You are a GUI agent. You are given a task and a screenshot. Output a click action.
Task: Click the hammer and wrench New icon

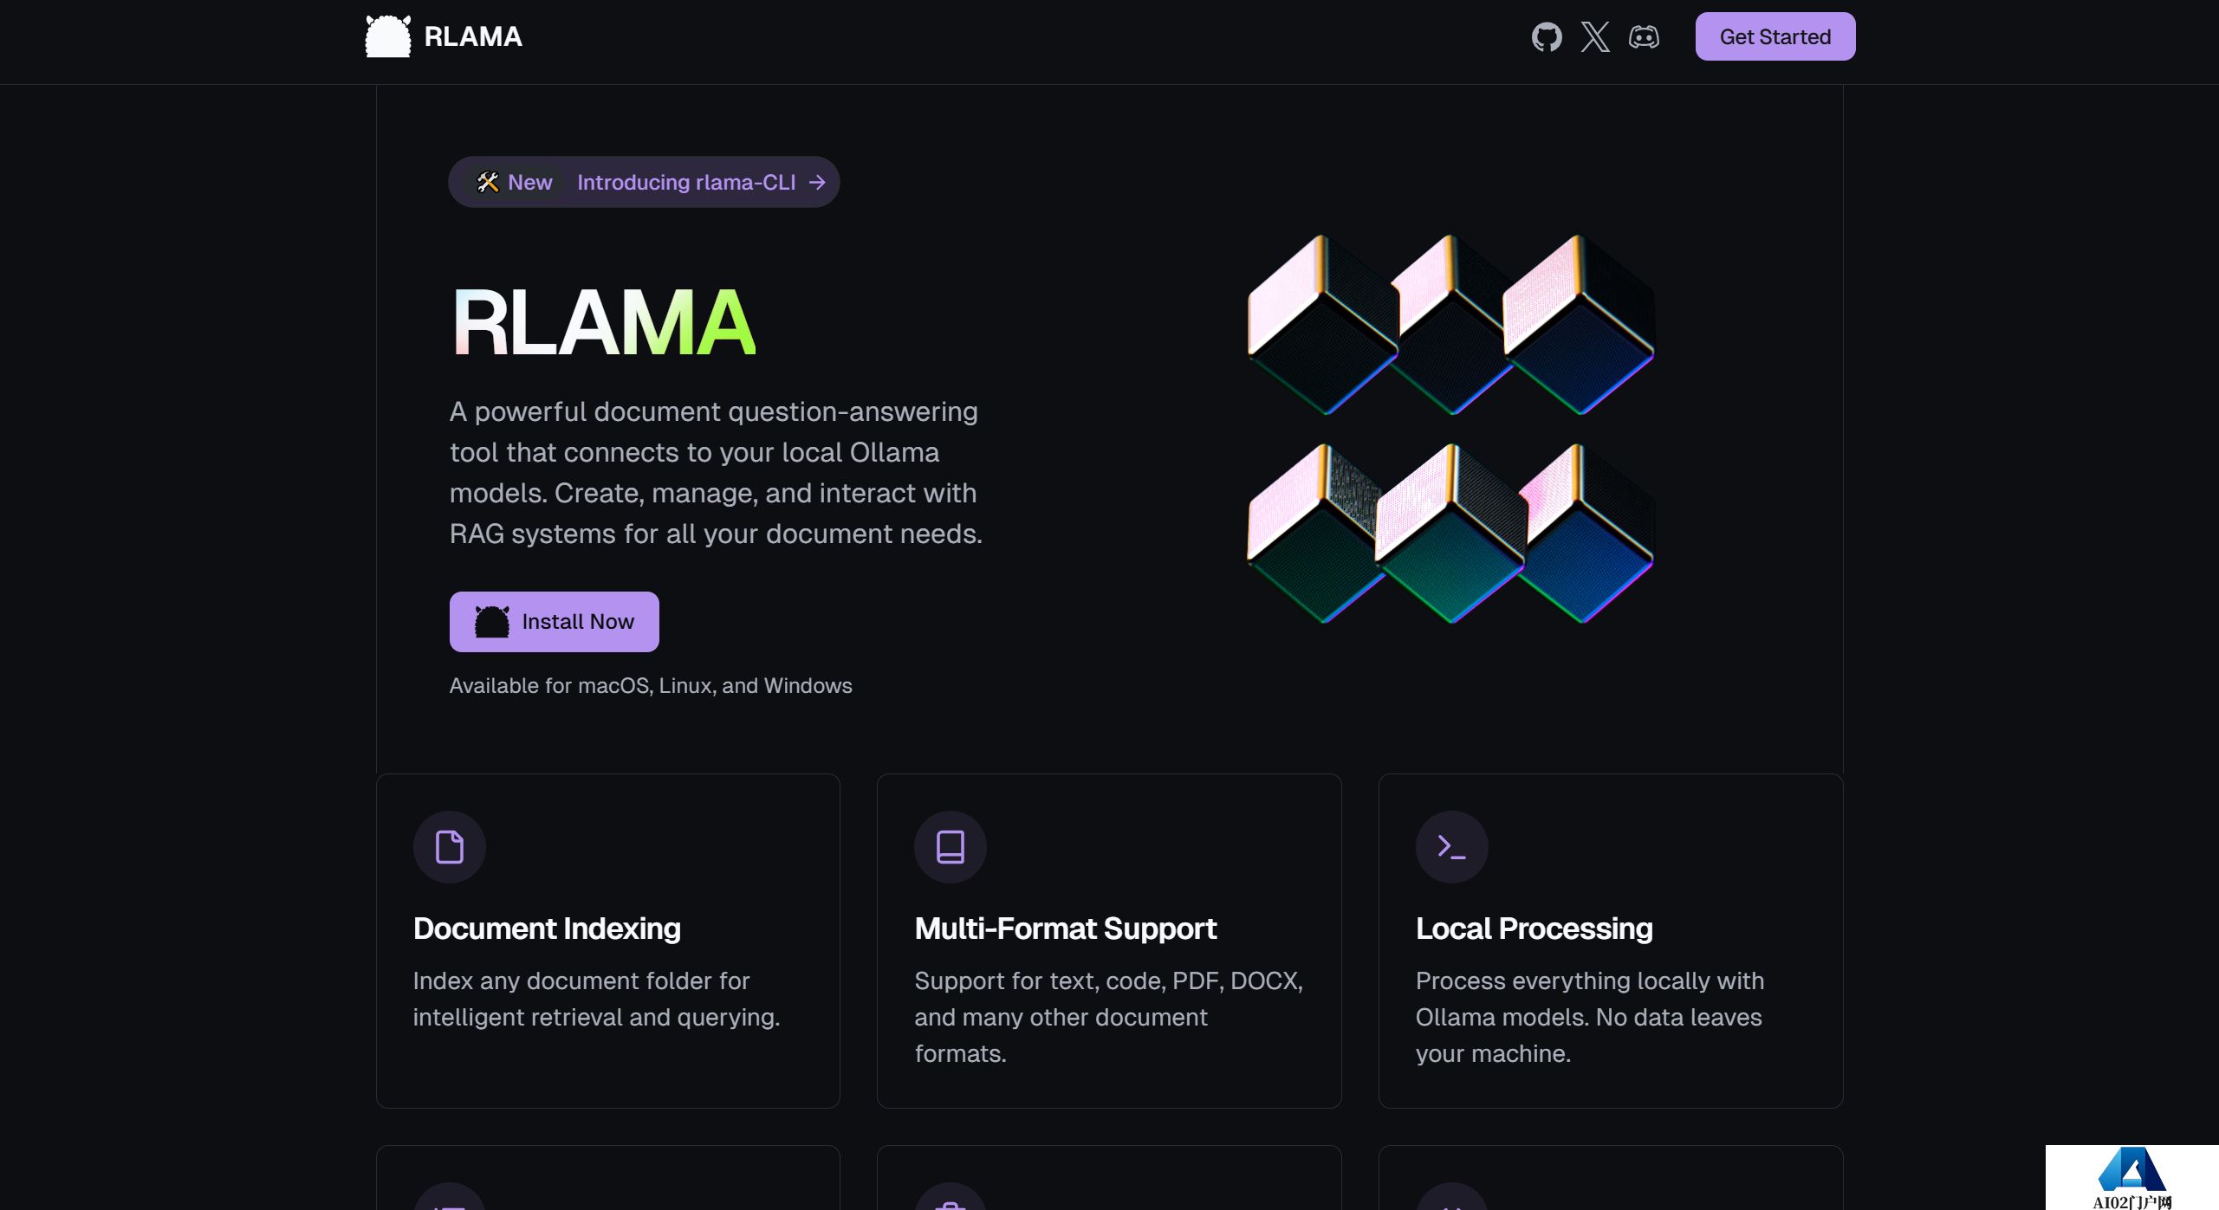(x=487, y=182)
